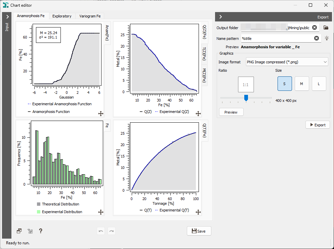Open help with the question mark icon

pos(40,231)
